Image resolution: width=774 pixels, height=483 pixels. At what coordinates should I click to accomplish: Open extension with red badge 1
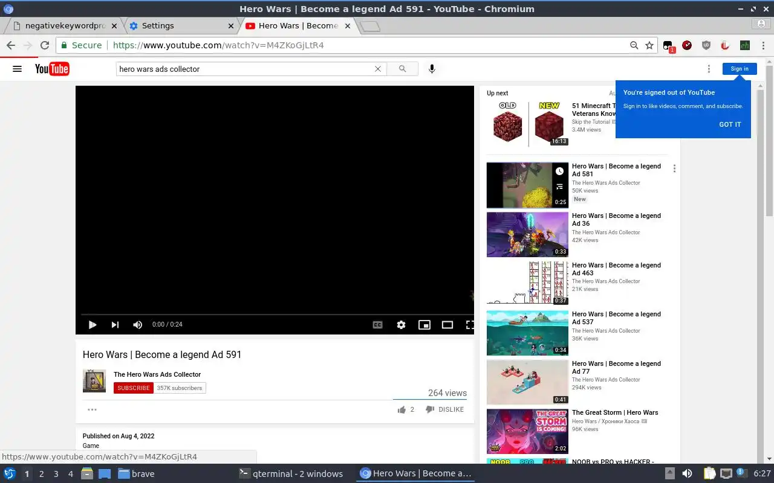(x=668, y=46)
